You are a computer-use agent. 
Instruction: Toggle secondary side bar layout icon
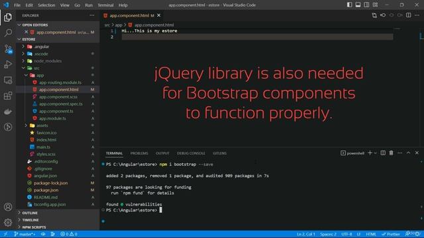(366, 5)
